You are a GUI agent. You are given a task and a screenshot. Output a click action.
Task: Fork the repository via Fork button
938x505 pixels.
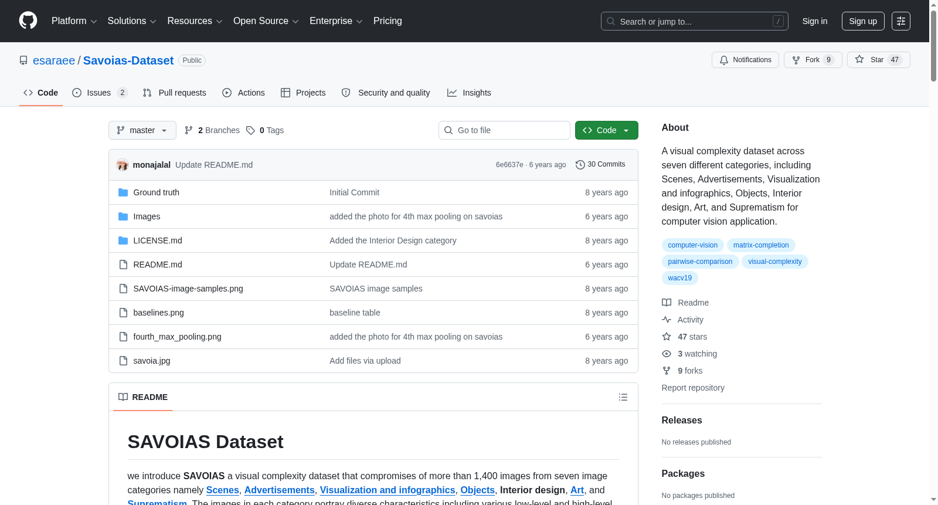[813, 60]
